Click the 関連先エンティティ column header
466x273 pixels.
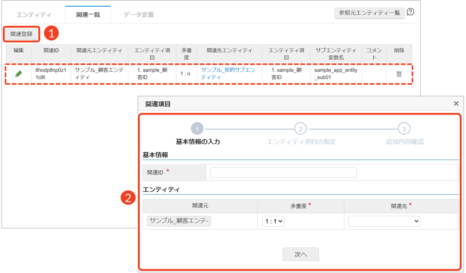point(229,50)
